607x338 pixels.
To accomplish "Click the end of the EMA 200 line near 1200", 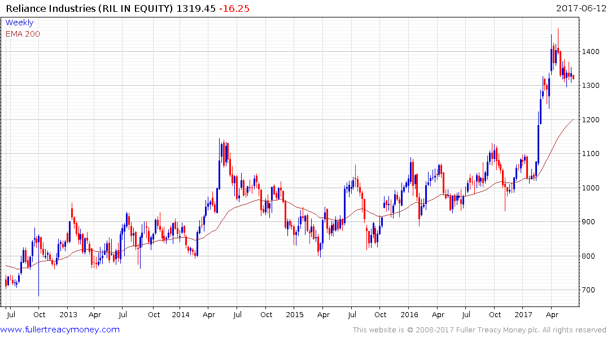I will [x=573, y=120].
